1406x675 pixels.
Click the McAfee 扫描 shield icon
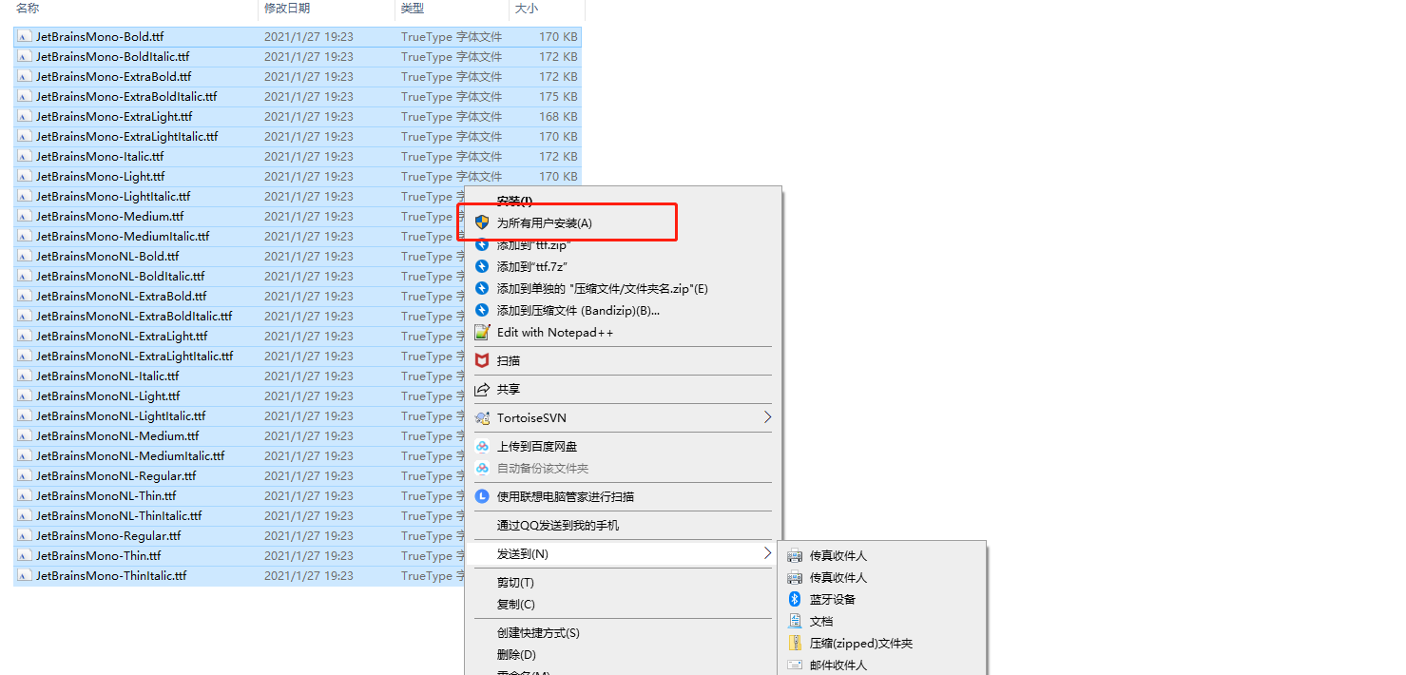pyautogui.click(x=482, y=360)
